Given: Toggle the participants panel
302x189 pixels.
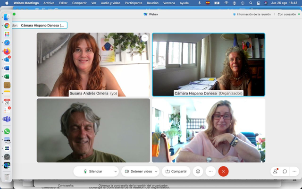Looking at the screenshot, I should click(275, 171).
